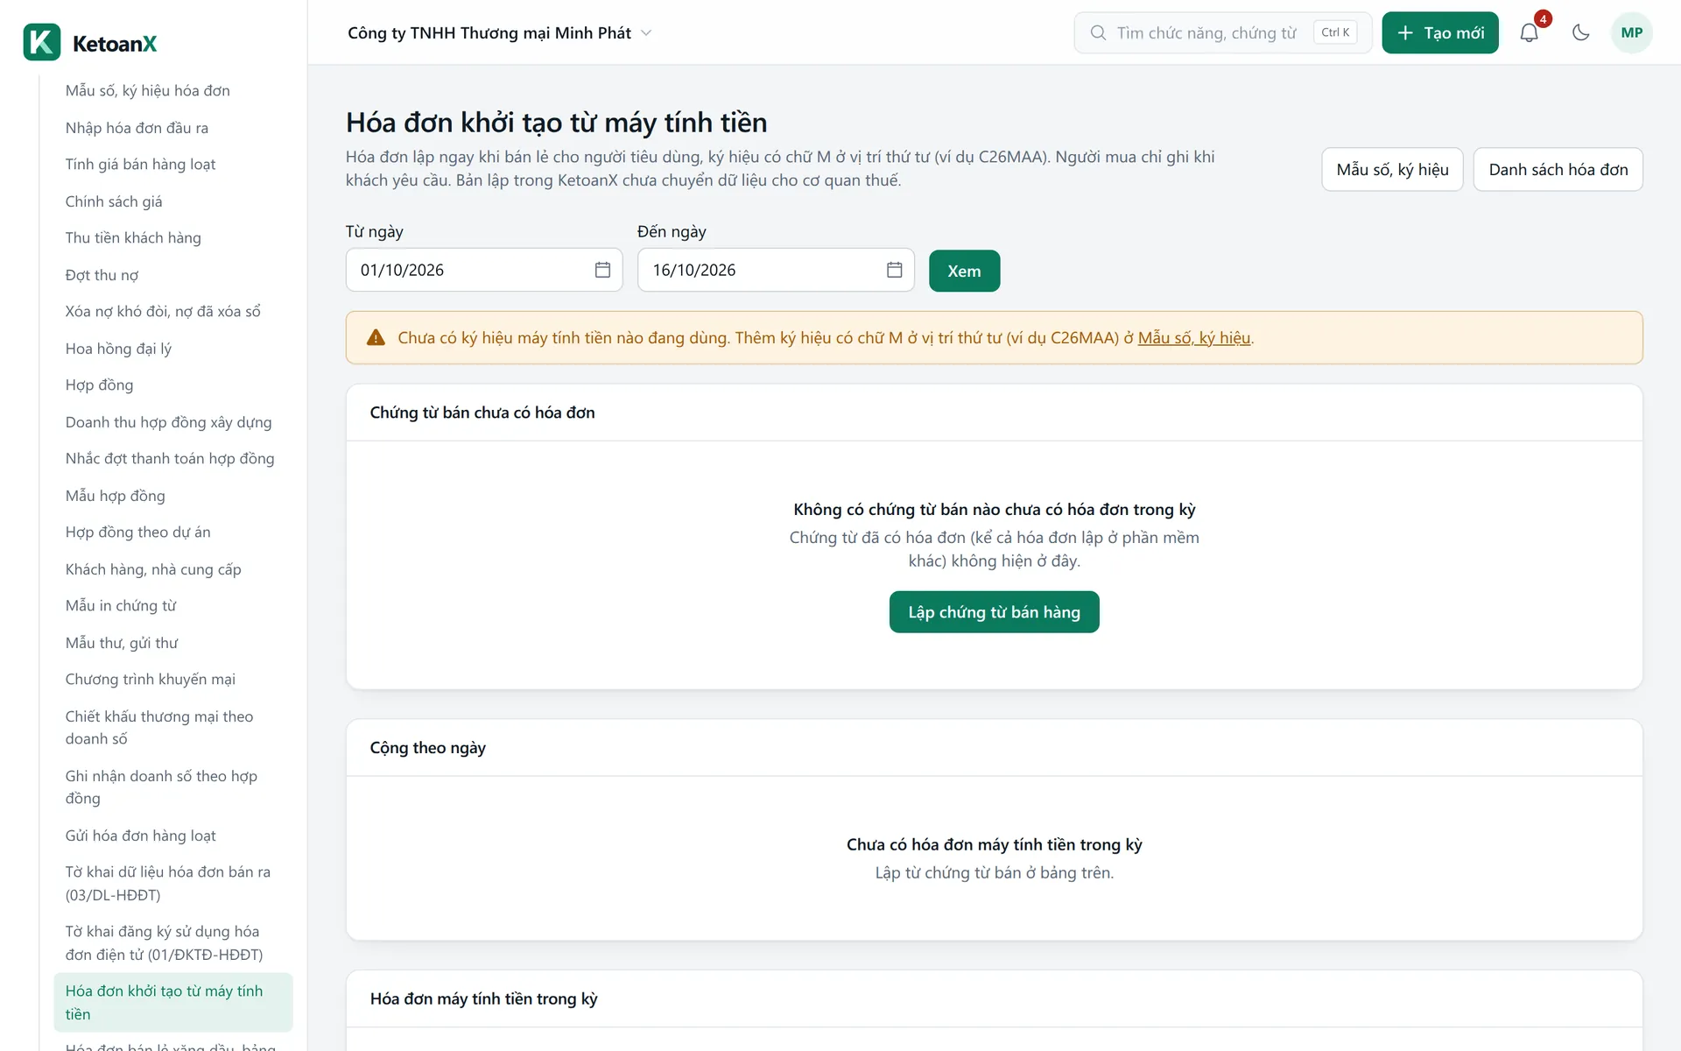Viewport: 1681px width, 1051px height.
Task: Click Tạo mới button
Action: 1440,33
